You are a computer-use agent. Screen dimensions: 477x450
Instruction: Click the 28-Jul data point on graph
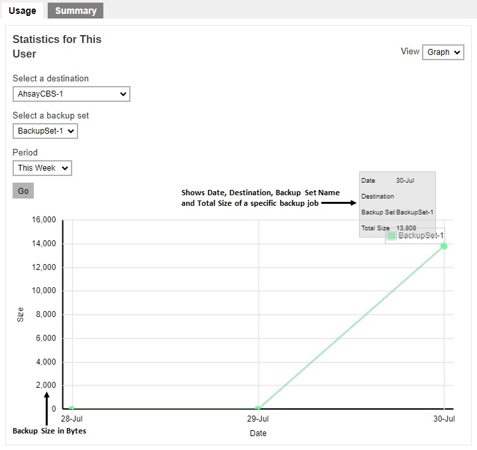[x=72, y=408]
